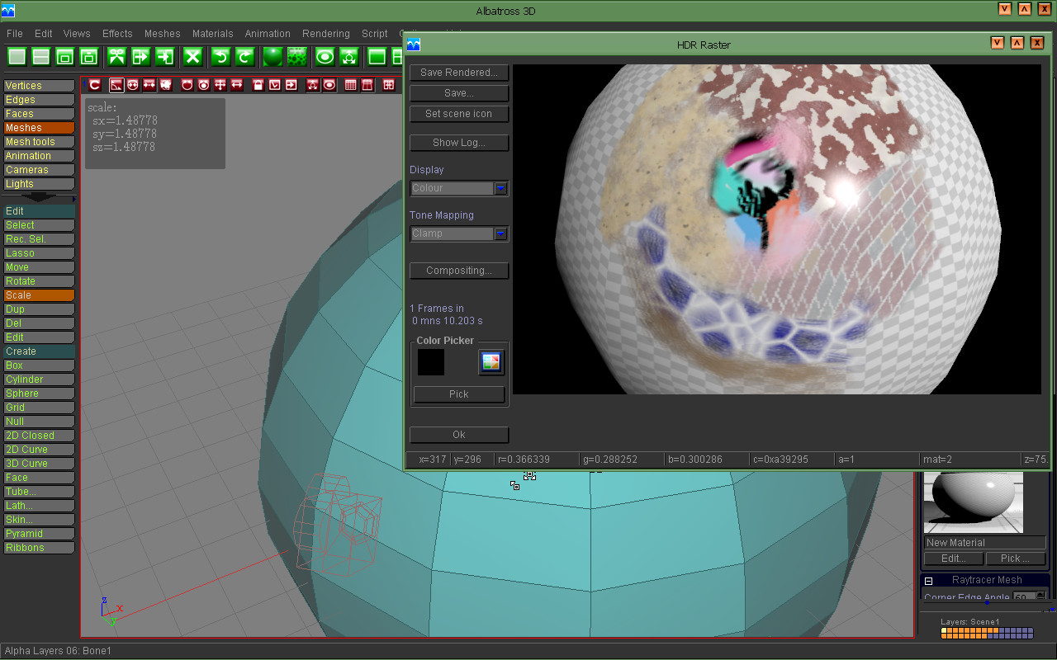Click the Paste icon with arrow into box
Screen dimensions: 1057x660
[165, 56]
